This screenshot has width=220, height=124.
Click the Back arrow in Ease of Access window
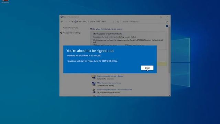pos(62,22)
